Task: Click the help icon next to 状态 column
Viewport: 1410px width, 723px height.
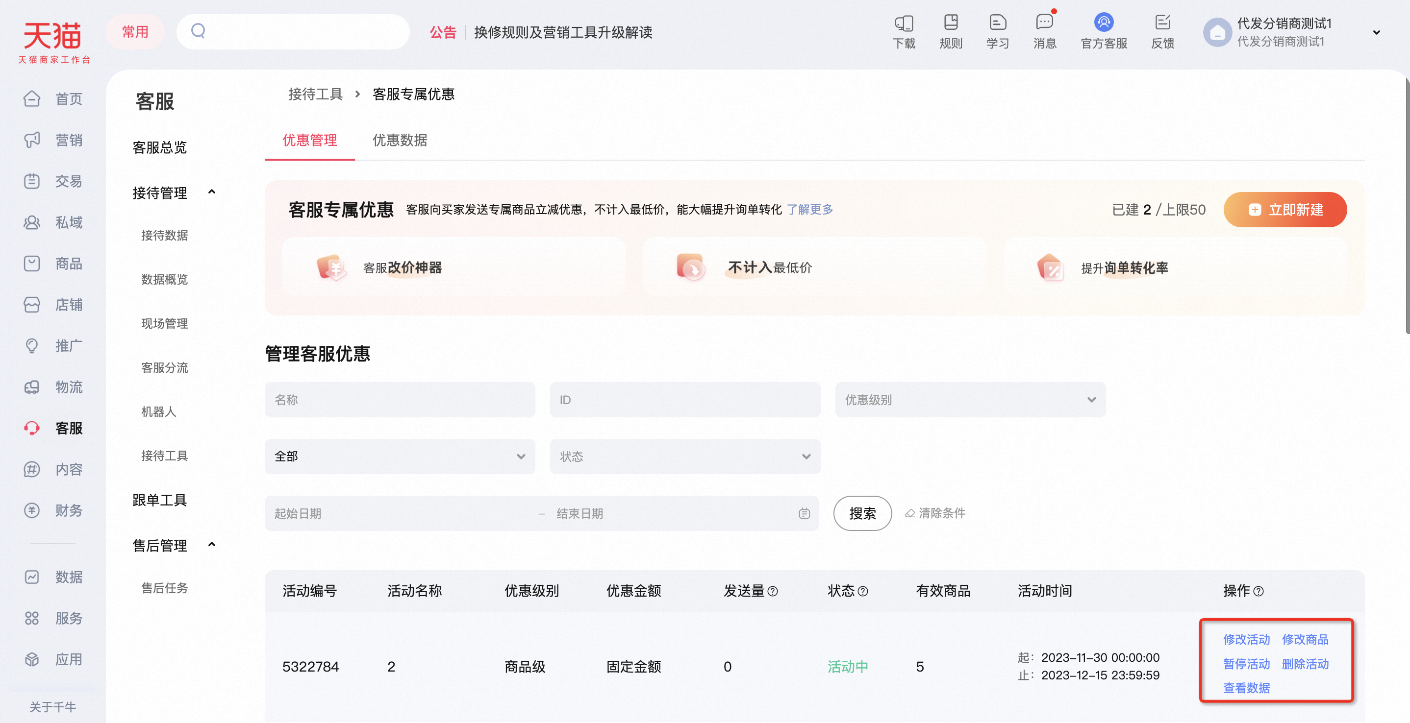Action: pyautogui.click(x=863, y=591)
